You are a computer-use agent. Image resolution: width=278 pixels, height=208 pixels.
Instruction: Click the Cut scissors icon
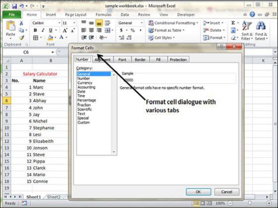click(x=21, y=23)
